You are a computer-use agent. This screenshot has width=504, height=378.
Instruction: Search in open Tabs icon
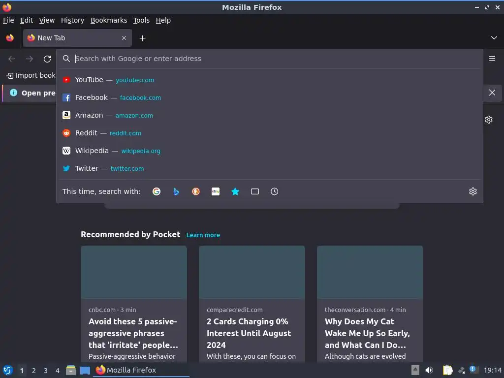point(255,191)
